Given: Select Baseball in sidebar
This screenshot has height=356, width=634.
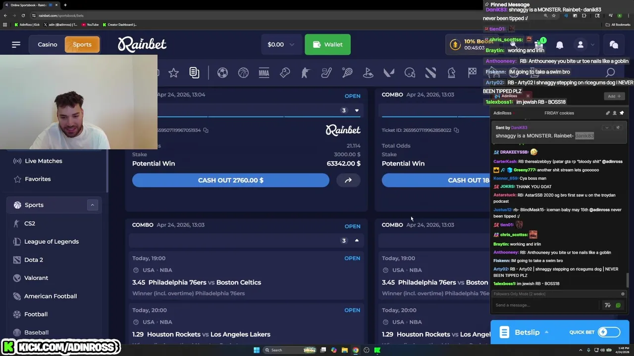Looking at the screenshot, I should (37, 333).
